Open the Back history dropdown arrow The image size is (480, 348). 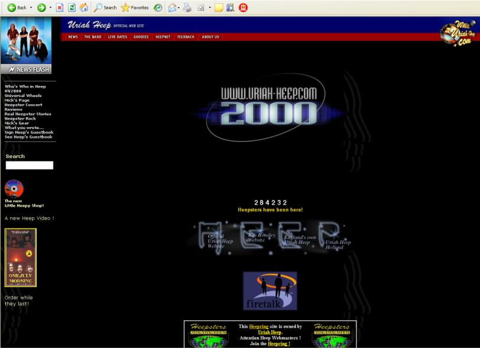(x=31, y=7)
